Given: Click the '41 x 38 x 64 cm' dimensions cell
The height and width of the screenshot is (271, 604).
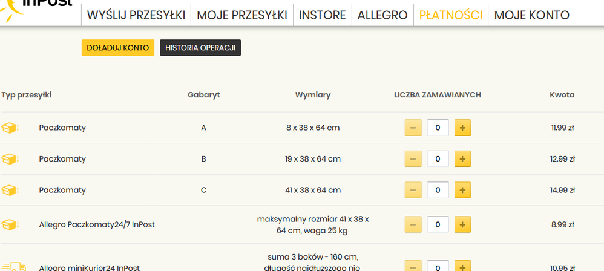Looking at the screenshot, I should [313, 190].
